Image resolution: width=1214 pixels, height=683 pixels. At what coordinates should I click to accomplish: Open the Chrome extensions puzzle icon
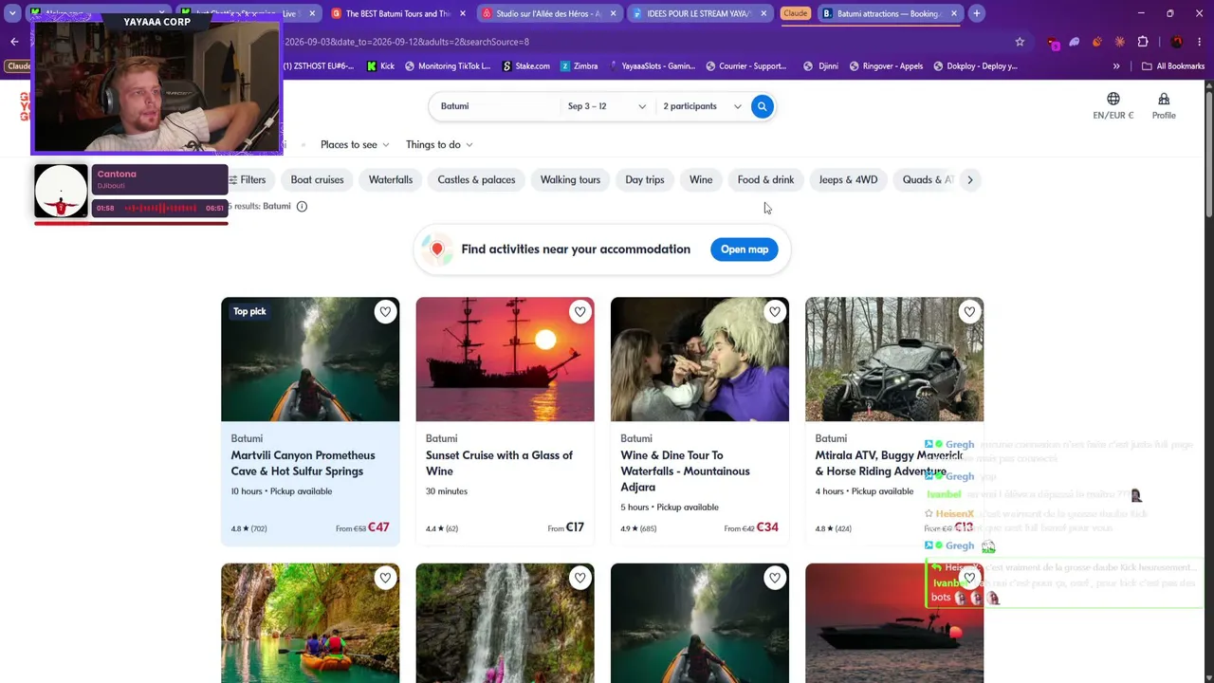pyautogui.click(x=1142, y=42)
